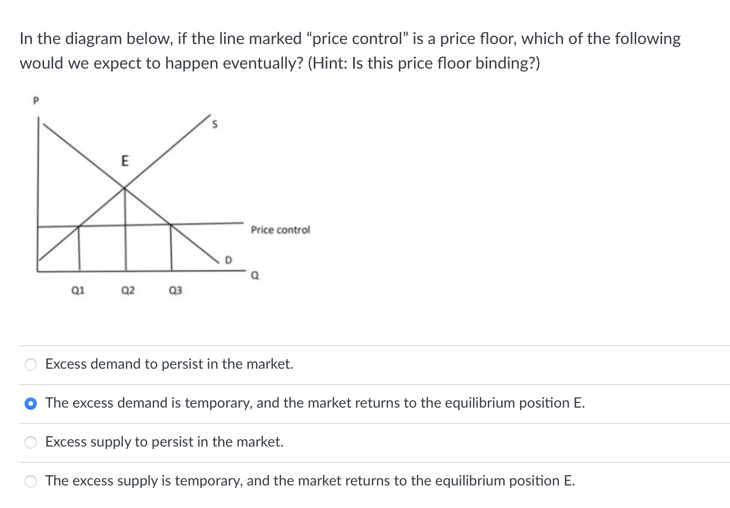Click the S label on the supply curve
Viewport: 730px width, 508px height.
coord(215,124)
